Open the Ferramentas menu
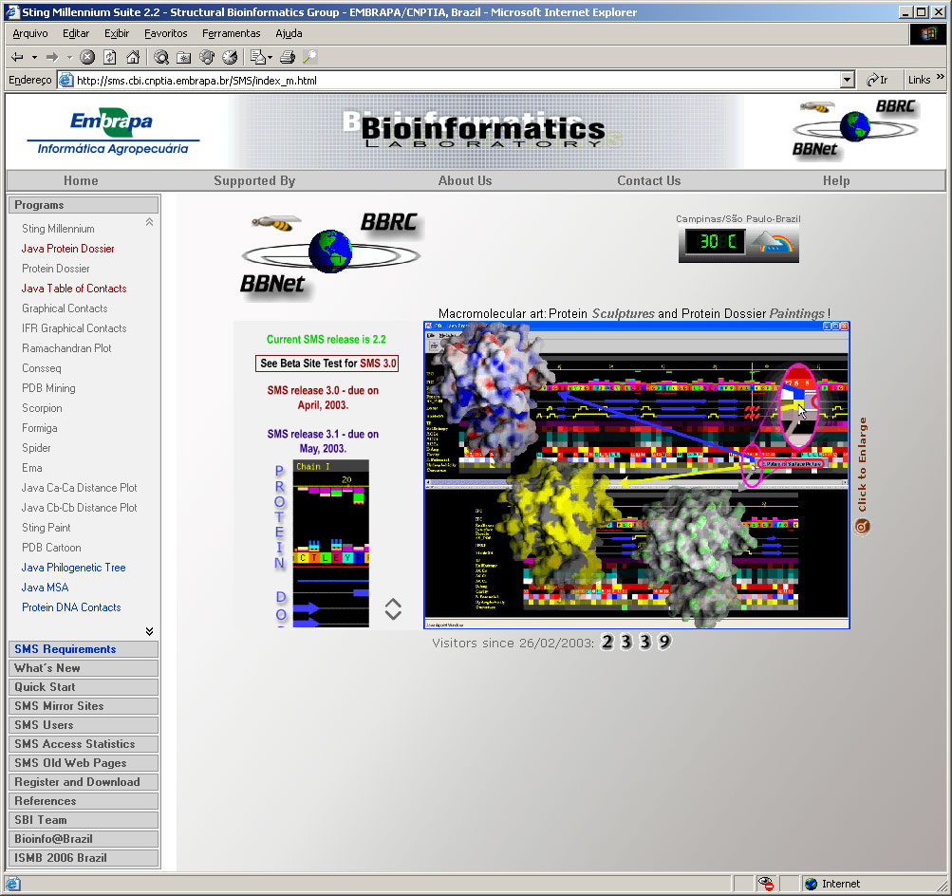The image size is (952, 896). pyautogui.click(x=232, y=33)
